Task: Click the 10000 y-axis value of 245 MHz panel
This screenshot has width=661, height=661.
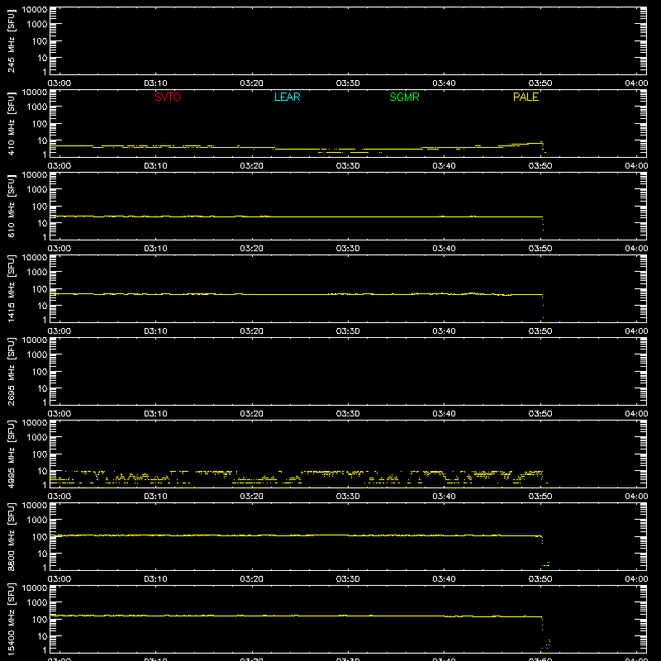Action: (35, 10)
